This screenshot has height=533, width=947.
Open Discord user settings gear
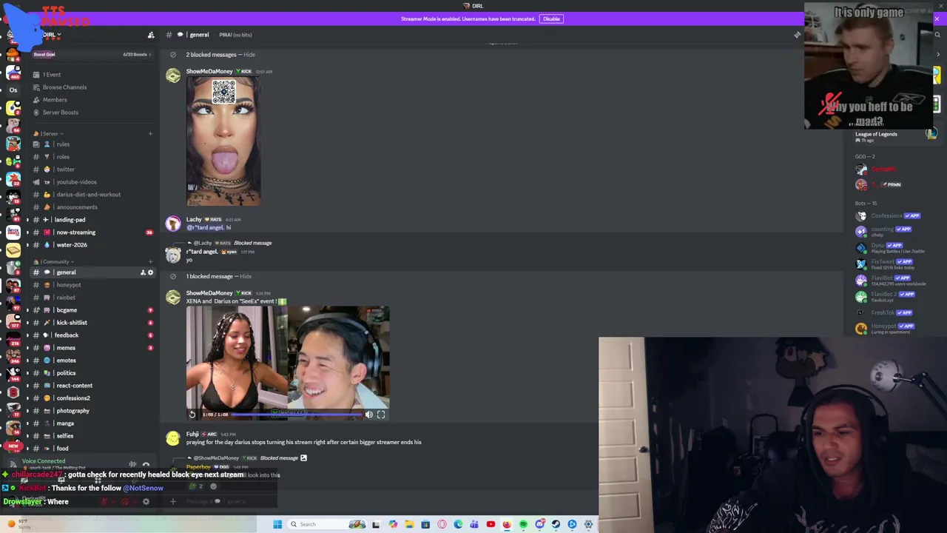(x=146, y=502)
